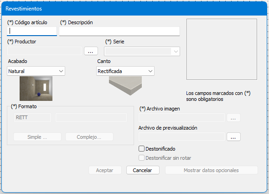
Task: Open the Acabado dropdown showing Natural
Action: click(36, 71)
